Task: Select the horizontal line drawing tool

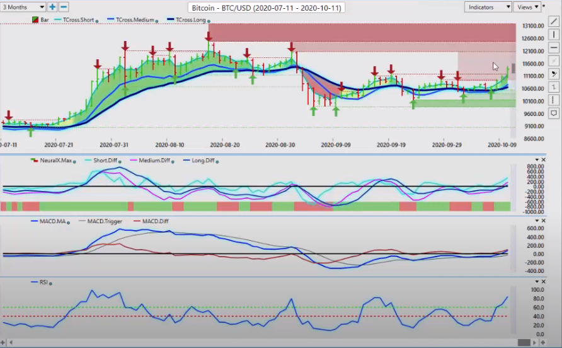Action: tap(554, 47)
